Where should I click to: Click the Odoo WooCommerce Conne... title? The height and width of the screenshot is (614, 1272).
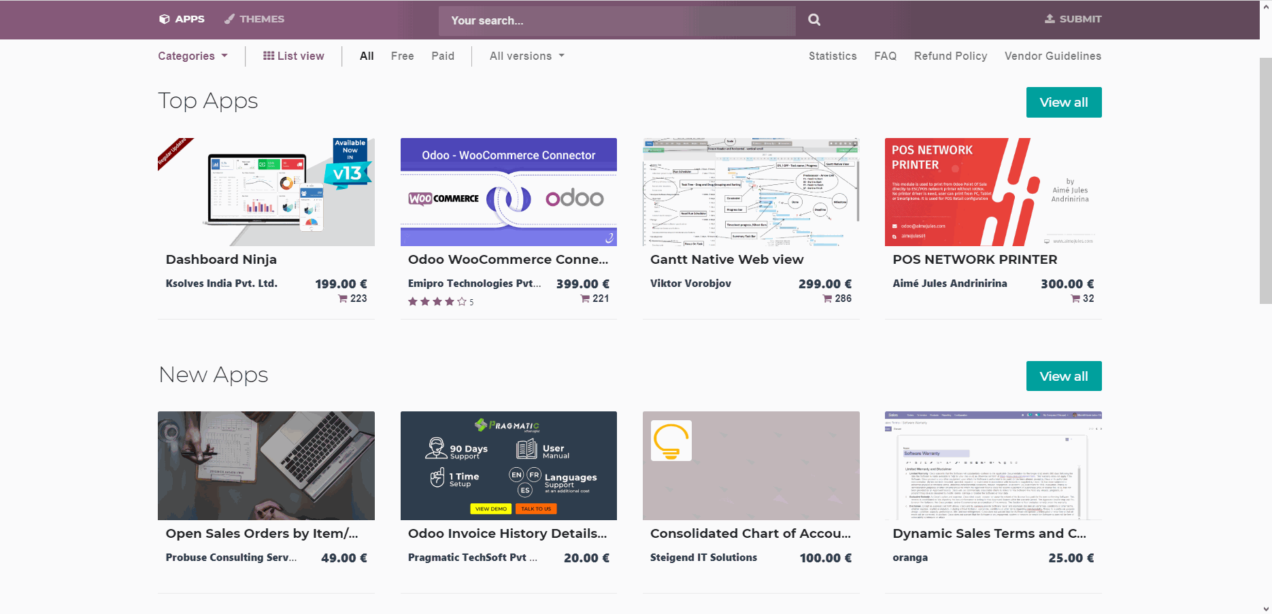click(508, 259)
